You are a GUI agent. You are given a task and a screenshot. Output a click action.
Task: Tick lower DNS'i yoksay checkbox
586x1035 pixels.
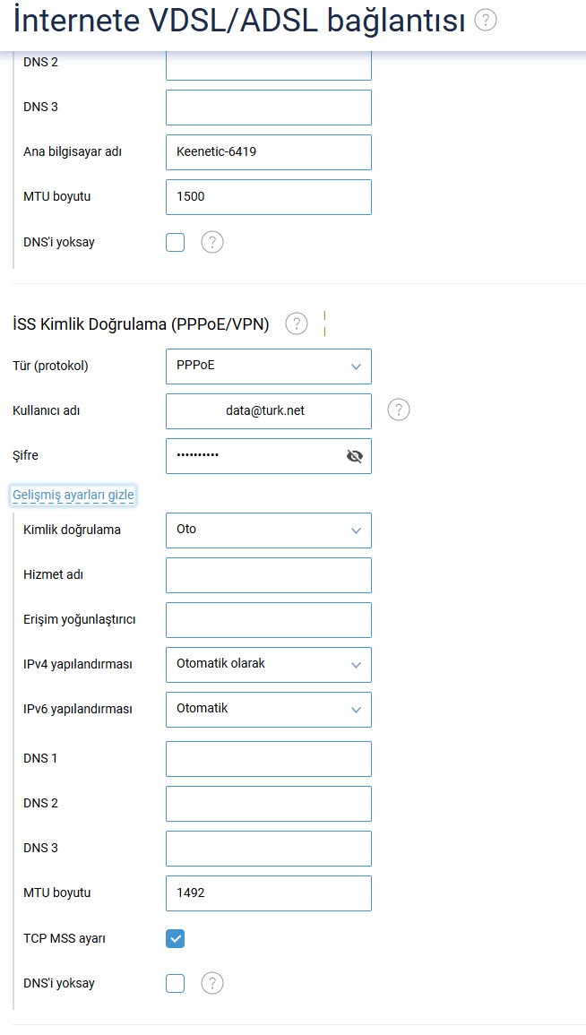[175, 983]
